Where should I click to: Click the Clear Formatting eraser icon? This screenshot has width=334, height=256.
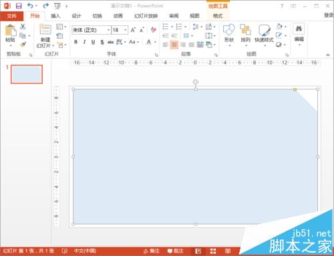point(154,30)
